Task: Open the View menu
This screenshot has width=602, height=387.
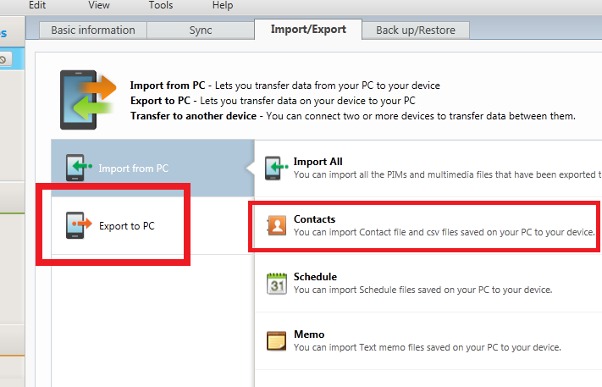Action: [x=98, y=5]
